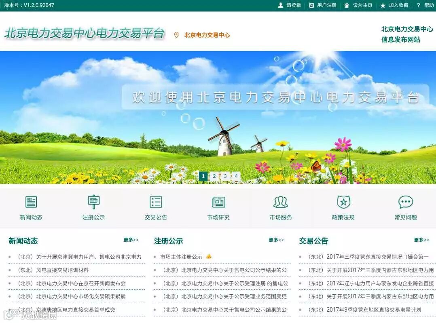Click the hot flame icon beside 市场主体注册公示
This screenshot has height=323, width=436.
(209, 256)
